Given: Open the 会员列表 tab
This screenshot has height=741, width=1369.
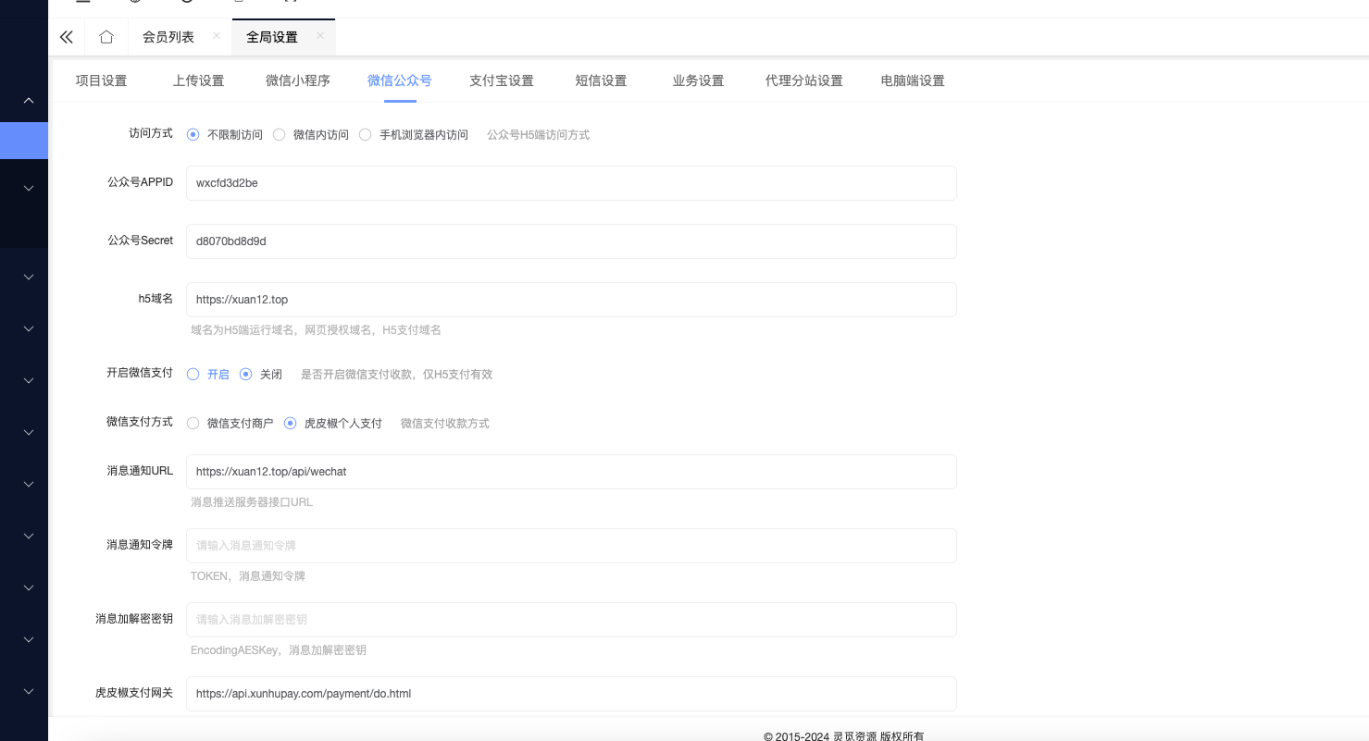Looking at the screenshot, I should 168,37.
